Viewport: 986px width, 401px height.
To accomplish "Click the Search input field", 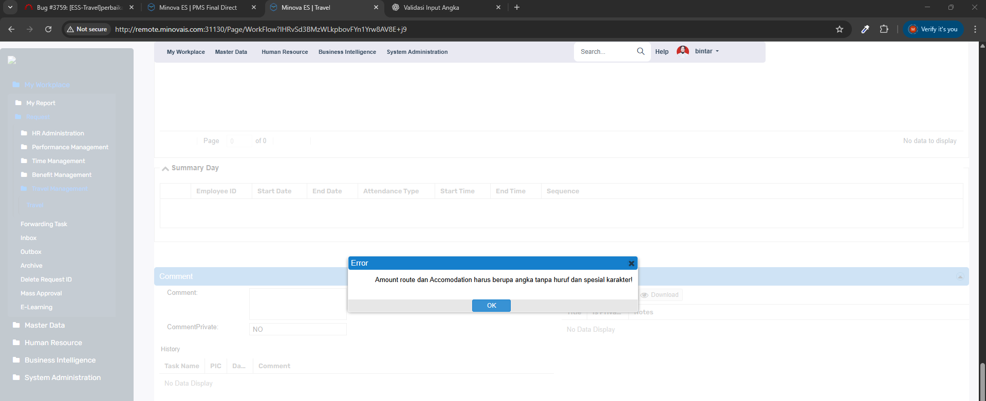I will click(x=605, y=52).
